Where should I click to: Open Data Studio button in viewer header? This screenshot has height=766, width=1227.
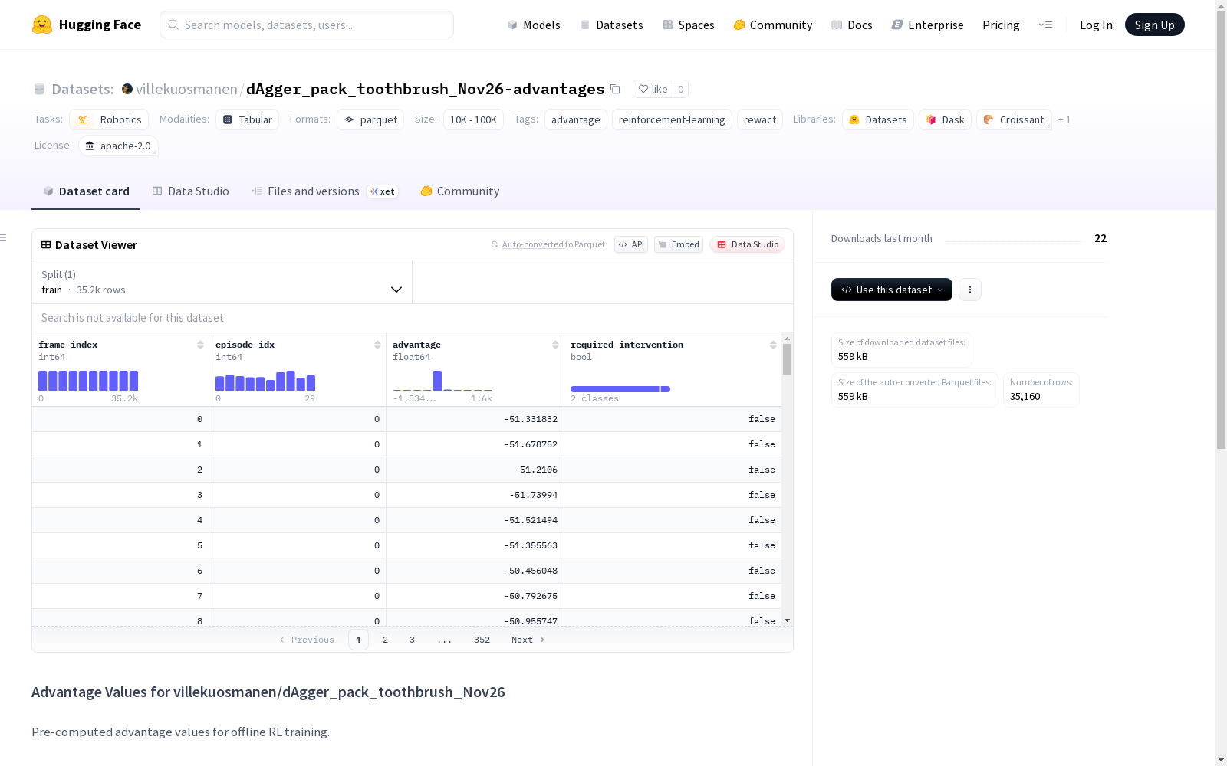(747, 244)
